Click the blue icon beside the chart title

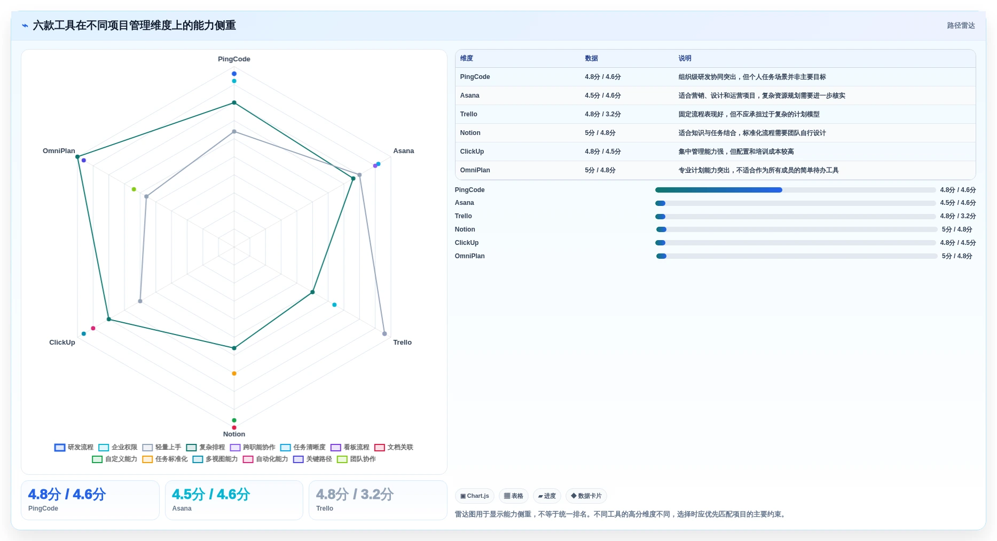pyautogui.click(x=25, y=26)
